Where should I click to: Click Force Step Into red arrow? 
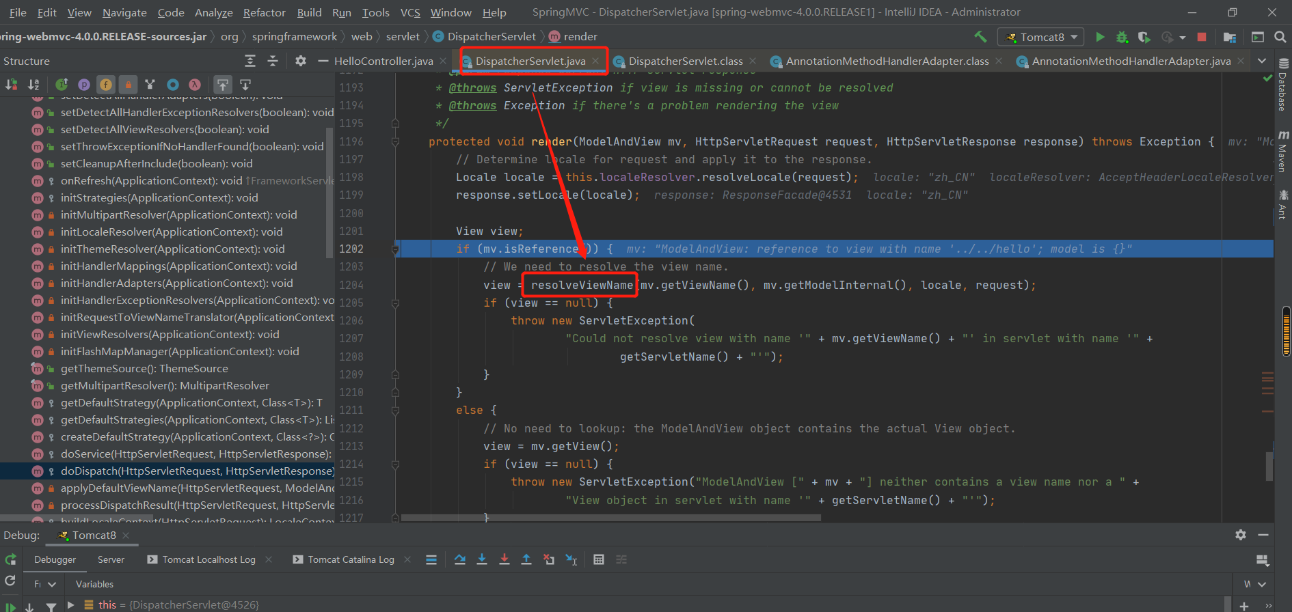(504, 559)
